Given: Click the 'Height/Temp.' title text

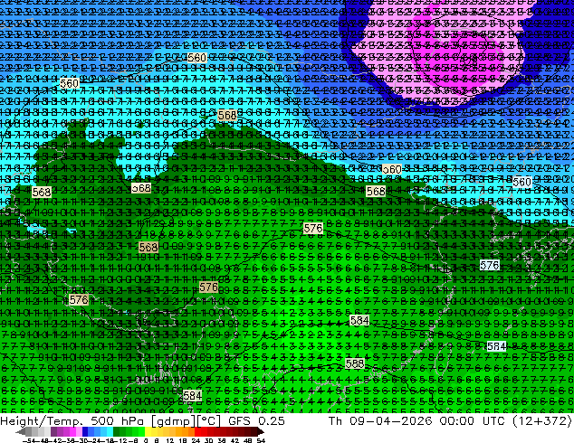Looking at the screenshot, I should (x=40, y=421).
